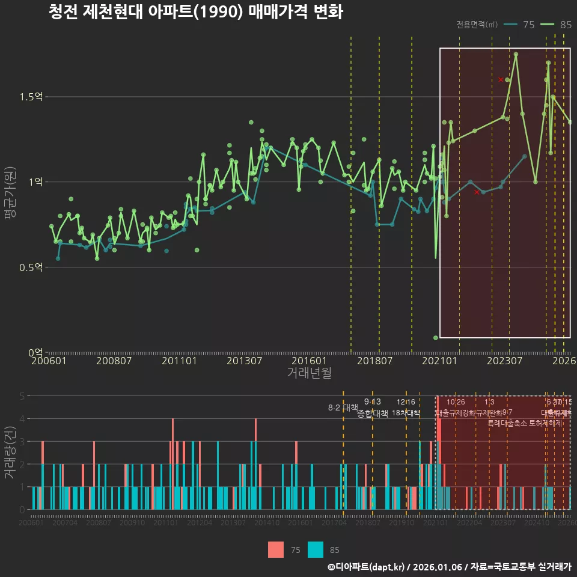Click the 85 line legend icon at top
The image size is (577, 577).
click(548, 25)
